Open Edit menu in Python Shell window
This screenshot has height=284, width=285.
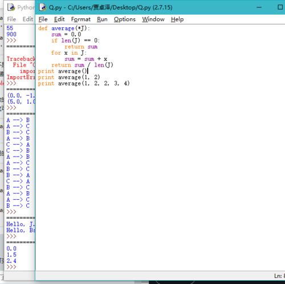point(28,19)
